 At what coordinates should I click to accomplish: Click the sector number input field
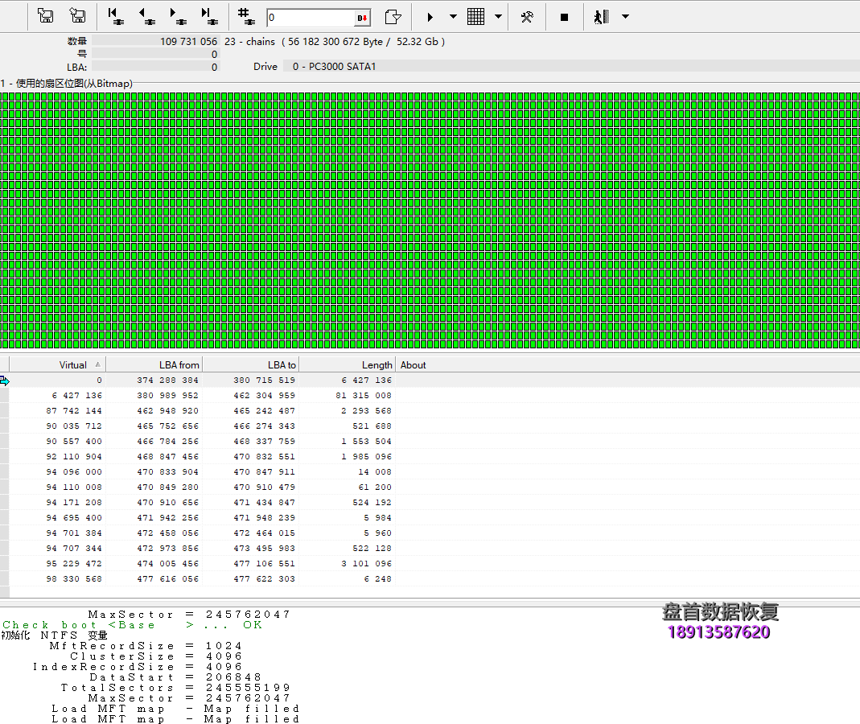pyautogui.click(x=310, y=18)
